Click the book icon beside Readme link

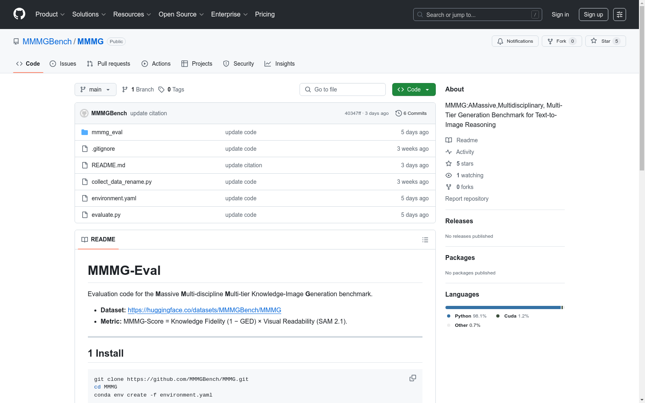[x=449, y=140]
